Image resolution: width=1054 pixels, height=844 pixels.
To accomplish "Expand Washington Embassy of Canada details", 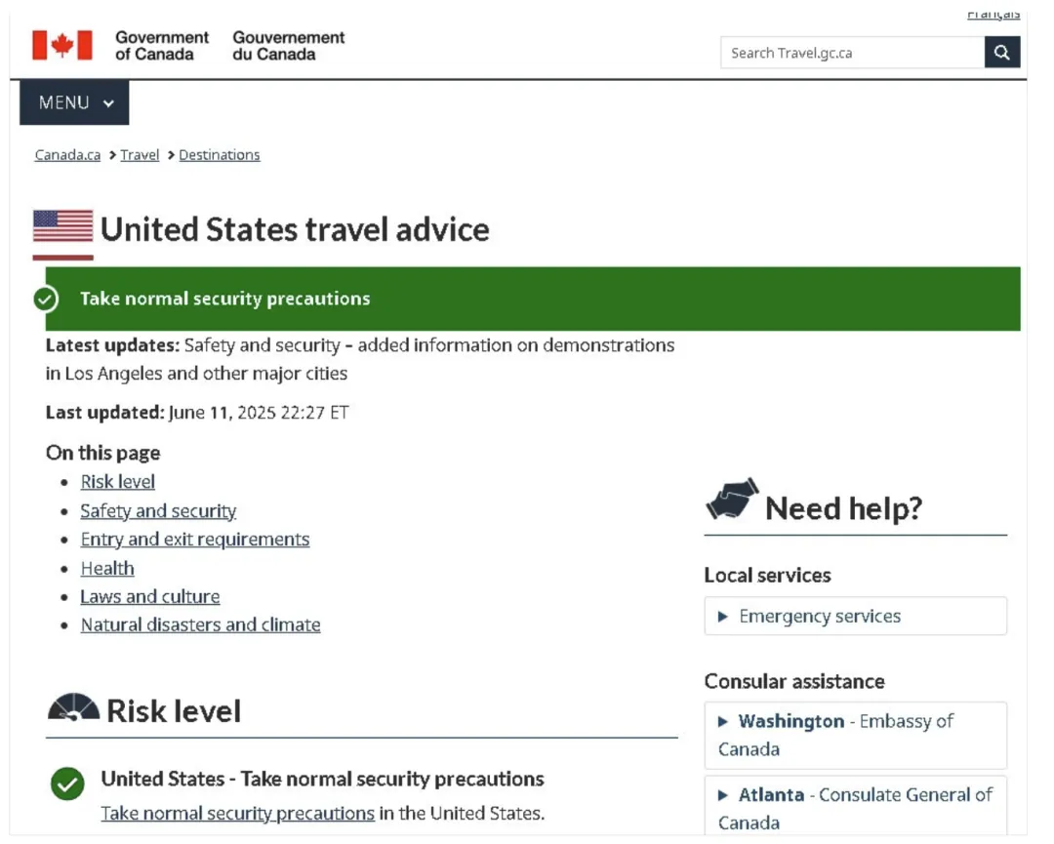I will 855,735.
